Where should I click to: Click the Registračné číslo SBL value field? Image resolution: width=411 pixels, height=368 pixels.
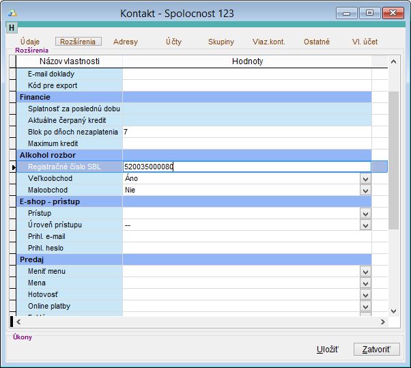[x=246, y=167]
